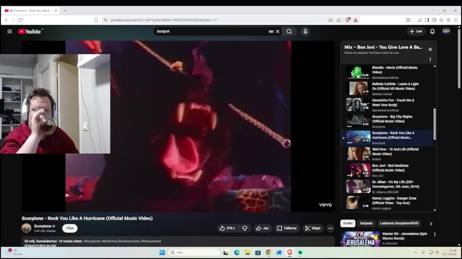Open the Windows Start menu

[162, 253]
